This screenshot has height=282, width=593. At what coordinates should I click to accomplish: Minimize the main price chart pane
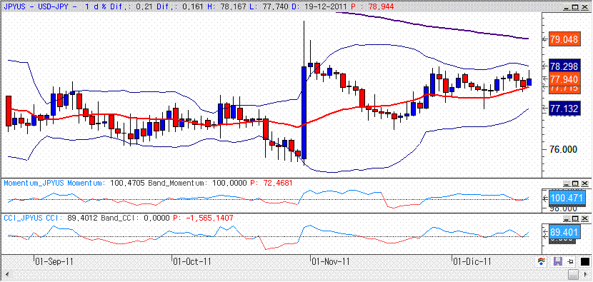567,7
